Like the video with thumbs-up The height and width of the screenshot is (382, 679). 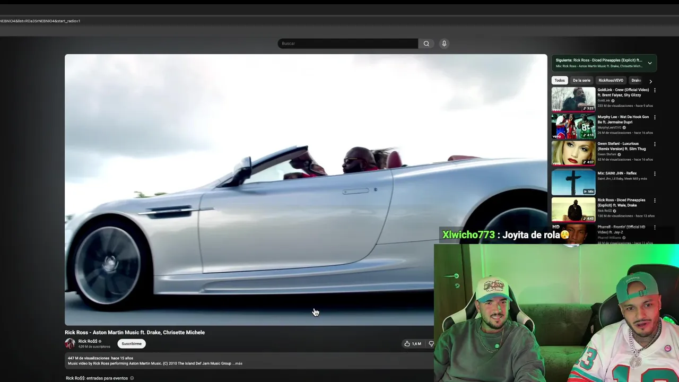[413, 344]
